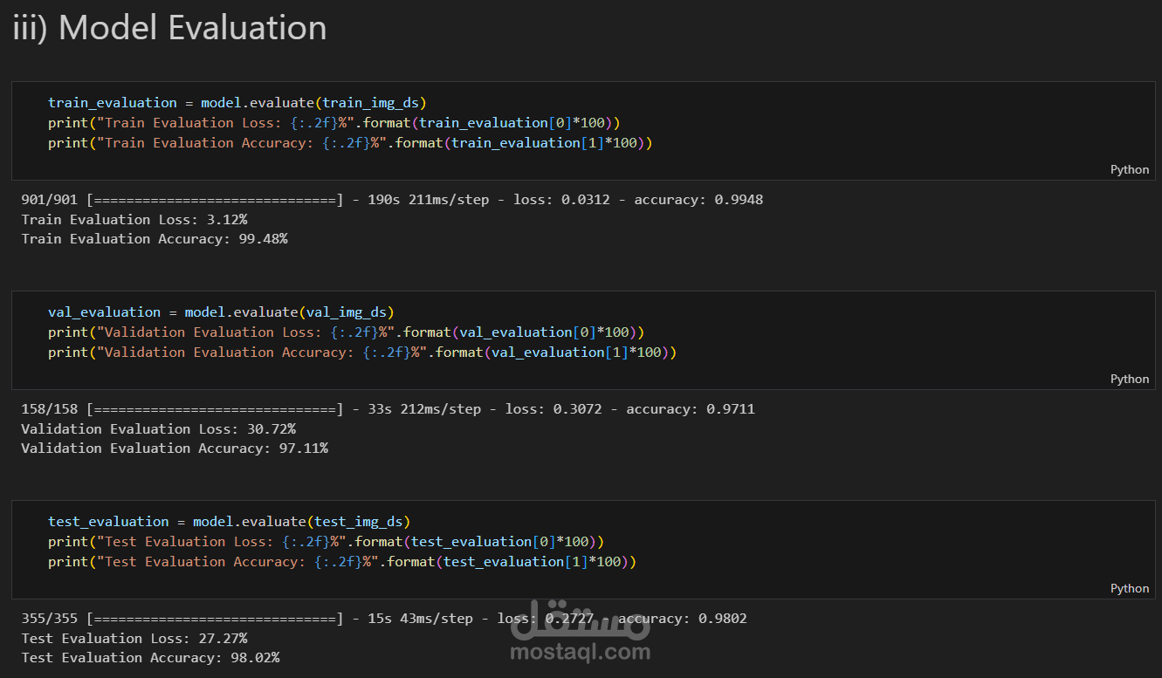The height and width of the screenshot is (678, 1162).
Task: Click the val_evaluation = model.evaluate code line
Action: (x=221, y=312)
